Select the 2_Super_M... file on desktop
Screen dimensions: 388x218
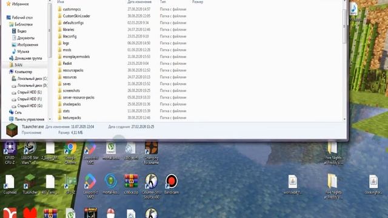[x=50, y=151]
